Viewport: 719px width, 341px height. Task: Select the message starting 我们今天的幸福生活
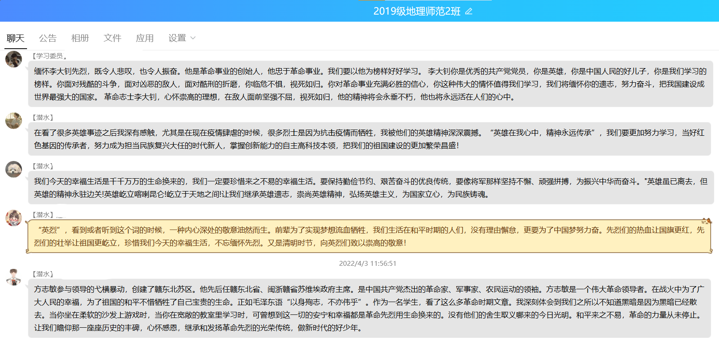pos(370,188)
